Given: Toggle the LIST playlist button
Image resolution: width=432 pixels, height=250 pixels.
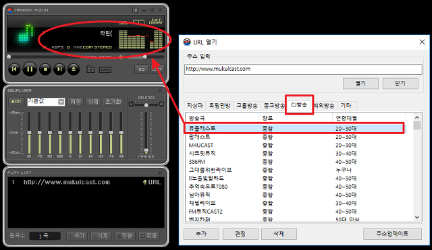Looking at the screenshot, I should (157, 69).
